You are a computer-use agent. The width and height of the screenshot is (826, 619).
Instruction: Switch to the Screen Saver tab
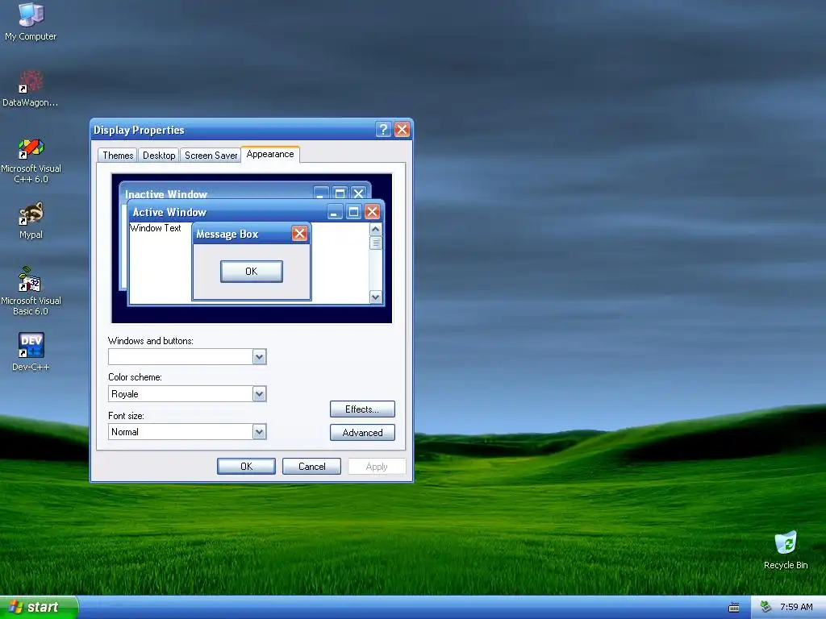(x=211, y=156)
